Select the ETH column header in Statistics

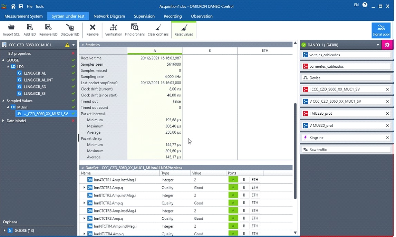click(265, 50)
